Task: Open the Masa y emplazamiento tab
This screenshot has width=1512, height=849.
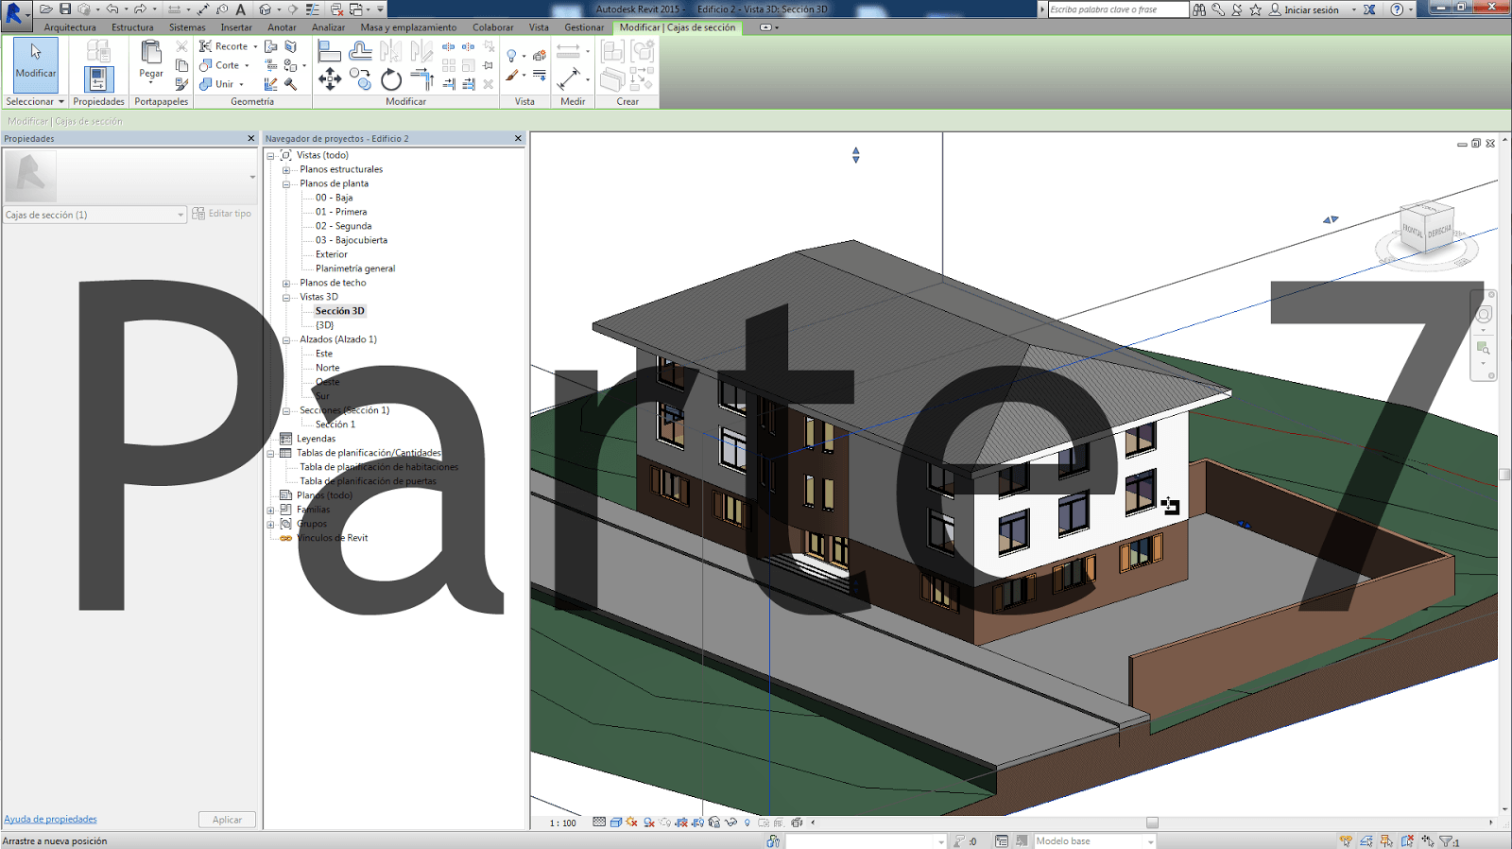Action: pos(408,27)
